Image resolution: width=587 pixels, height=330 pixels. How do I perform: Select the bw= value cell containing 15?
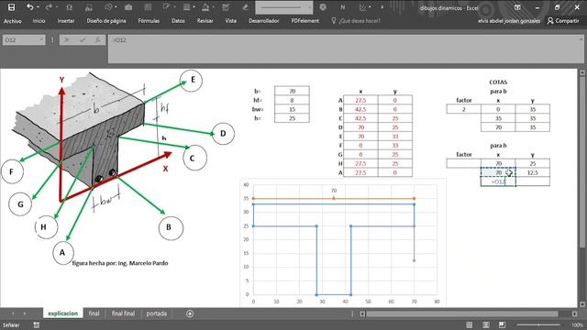tap(292, 109)
